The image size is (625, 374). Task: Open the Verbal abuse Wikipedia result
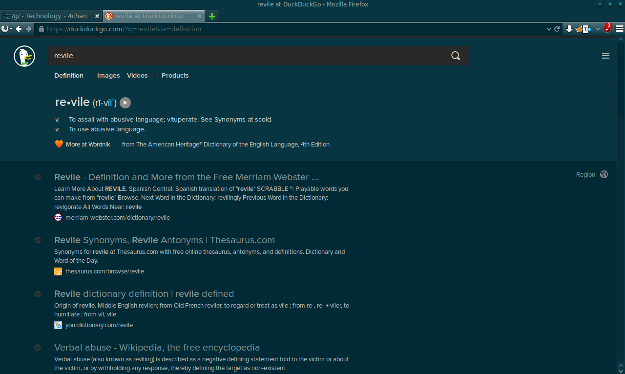(x=157, y=347)
